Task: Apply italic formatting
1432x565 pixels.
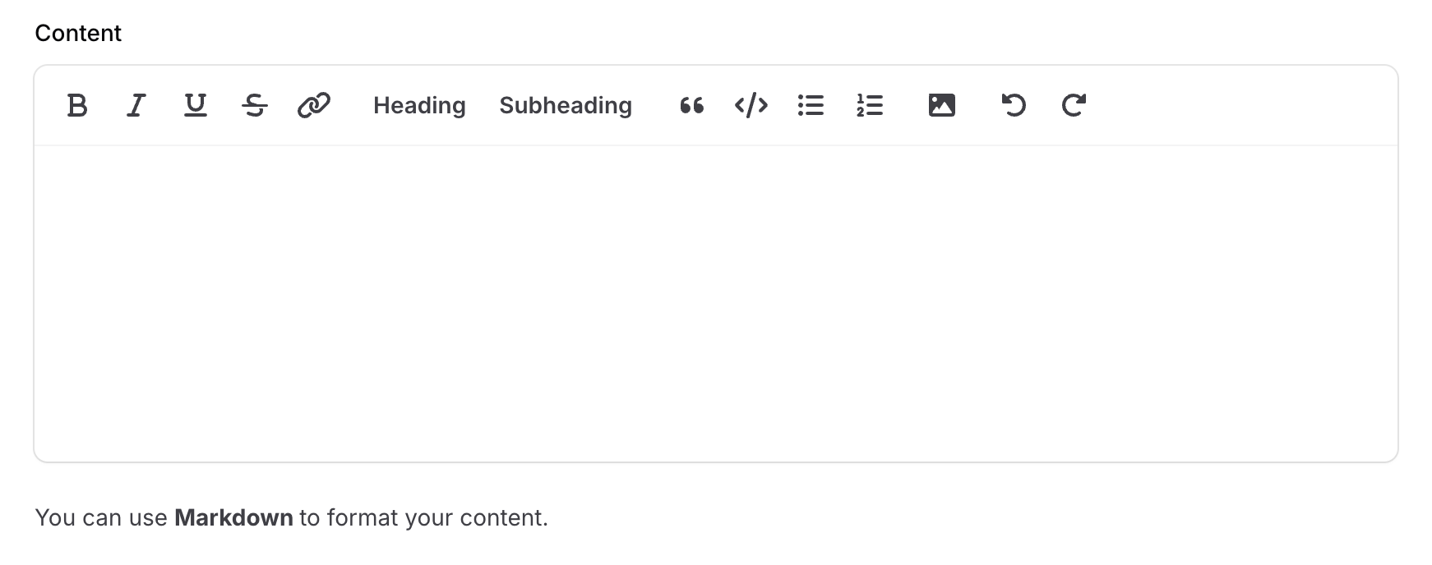Action: pos(136,105)
